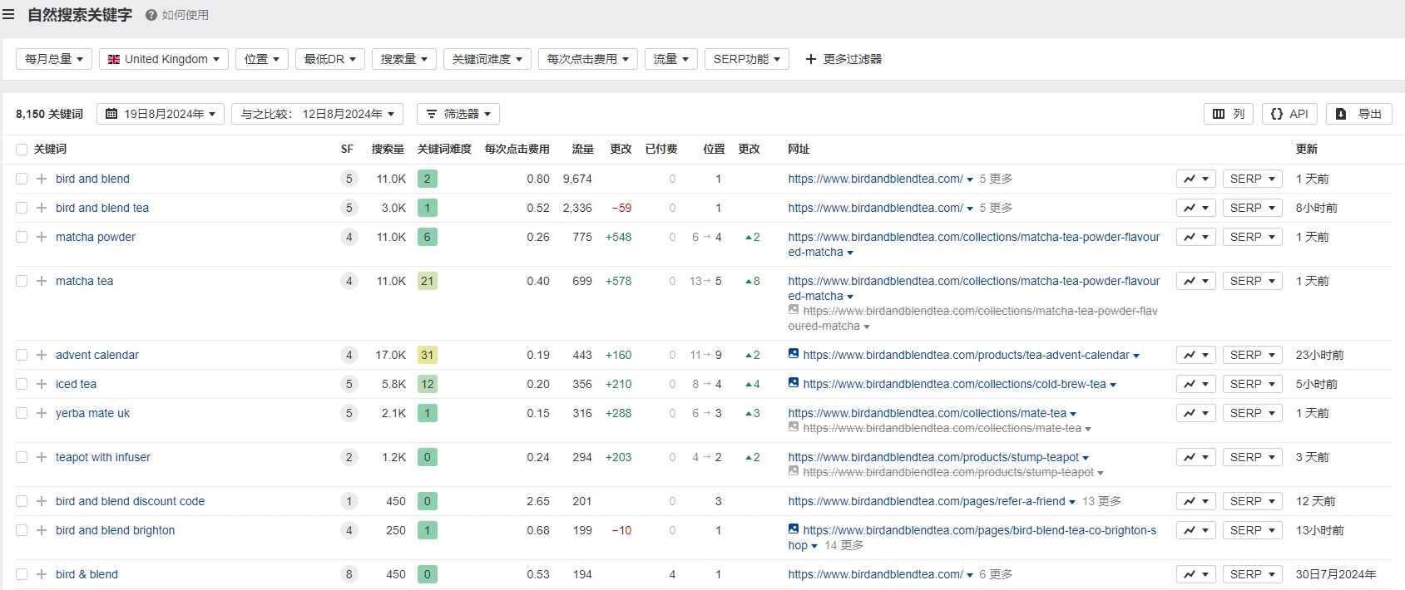Open keyword link 'matcha powder'
1405x590 pixels.
point(96,237)
